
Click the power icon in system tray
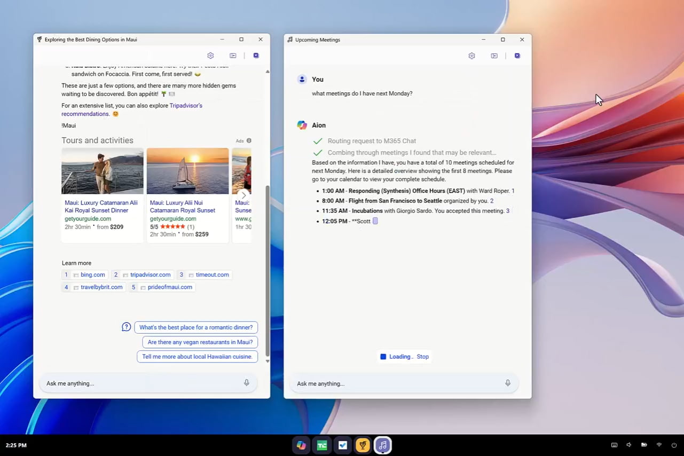pyautogui.click(x=674, y=445)
